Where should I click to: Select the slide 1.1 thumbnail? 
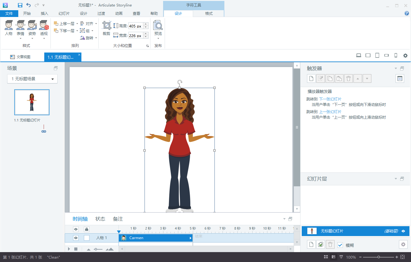(x=32, y=102)
